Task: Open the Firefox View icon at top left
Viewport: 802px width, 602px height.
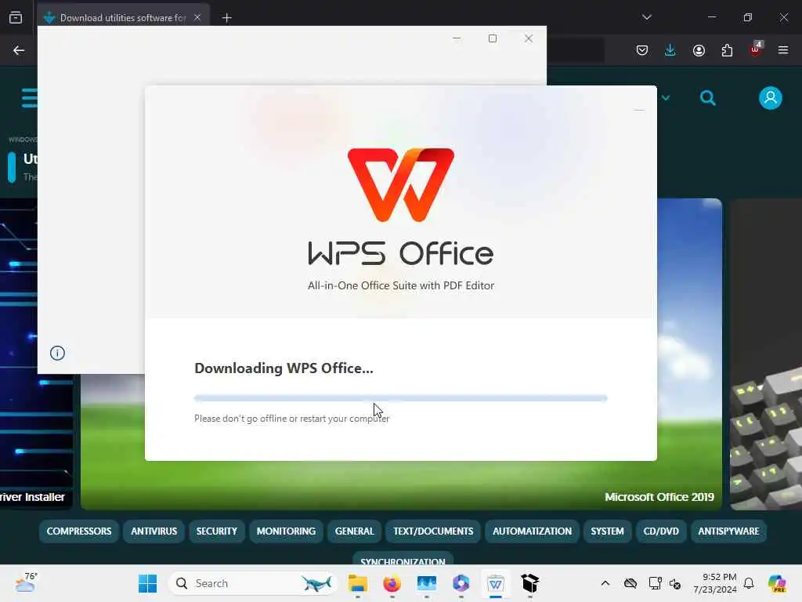Action: (x=16, y=17)
